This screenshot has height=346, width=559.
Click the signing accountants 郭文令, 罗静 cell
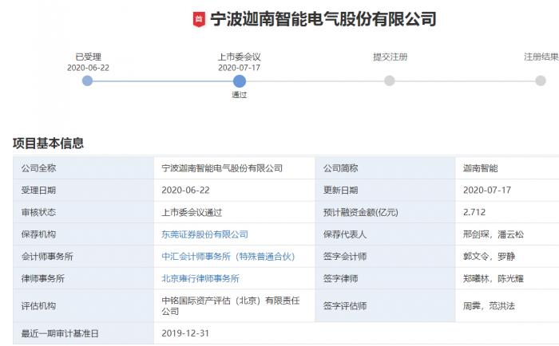click(x=491, y=257)
